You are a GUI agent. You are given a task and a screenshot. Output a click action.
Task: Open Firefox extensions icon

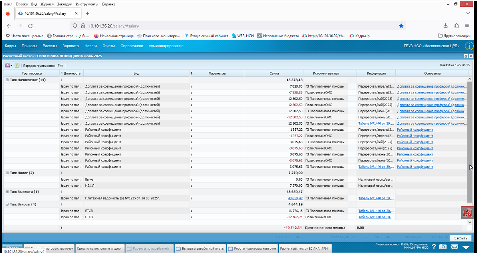pyautogui.click(x=456, y=26)
